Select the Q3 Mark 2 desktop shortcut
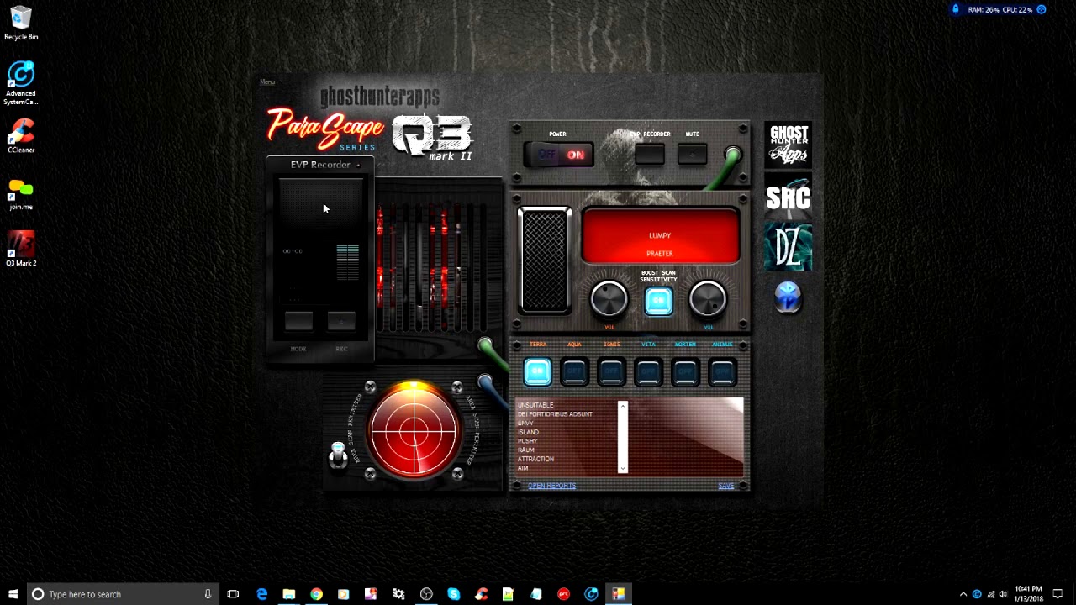 click(21, 248)
